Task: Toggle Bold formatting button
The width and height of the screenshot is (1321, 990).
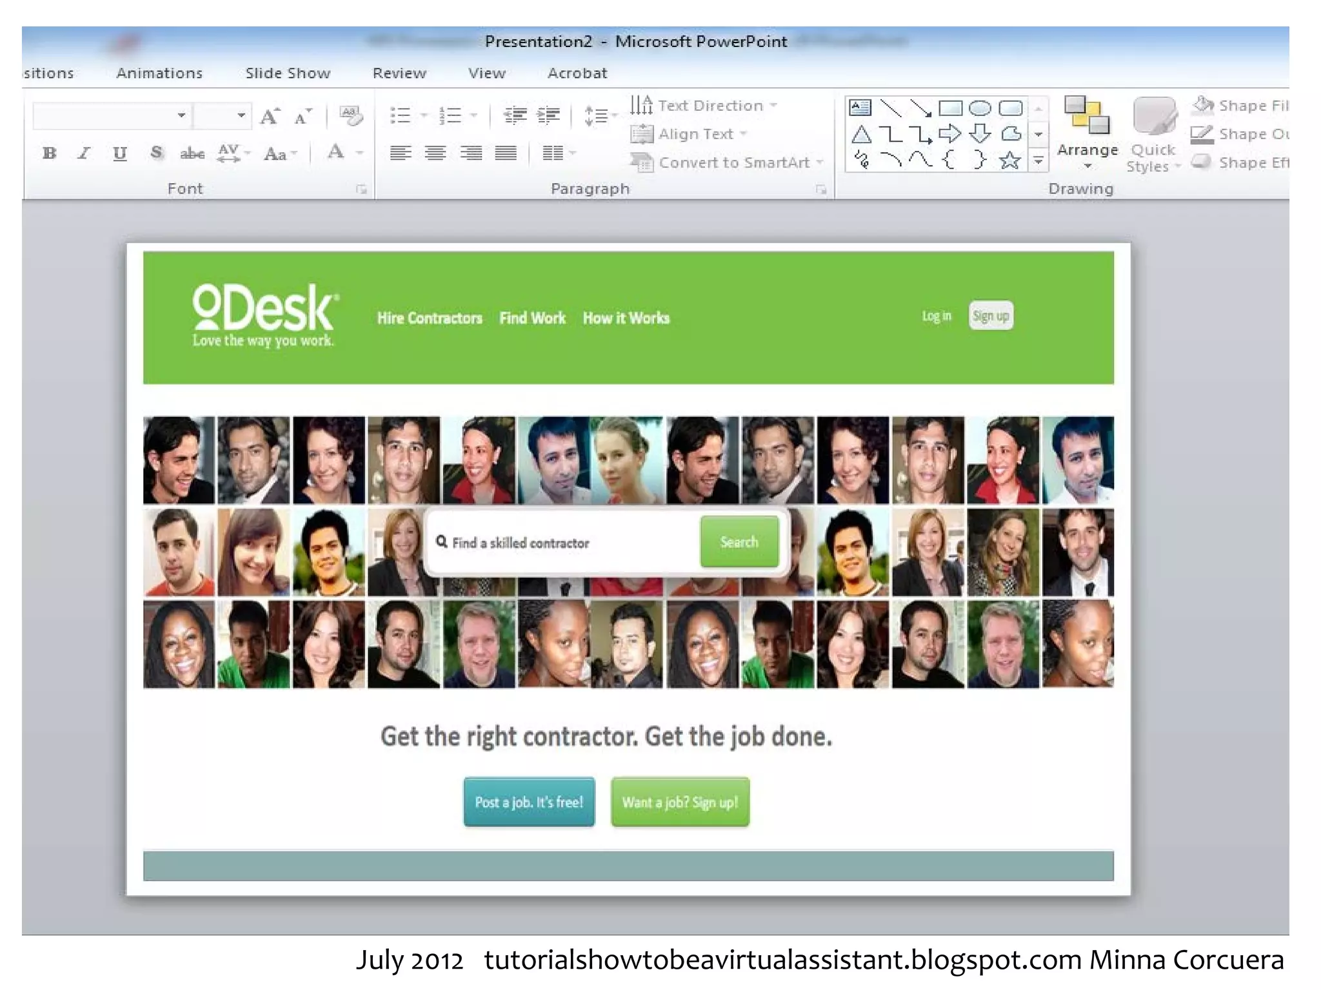Action: (x=50, y=153)
